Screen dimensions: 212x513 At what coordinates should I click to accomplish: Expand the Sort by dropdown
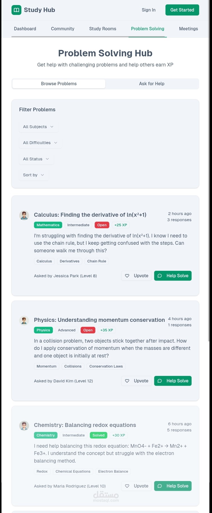[34, 175]
